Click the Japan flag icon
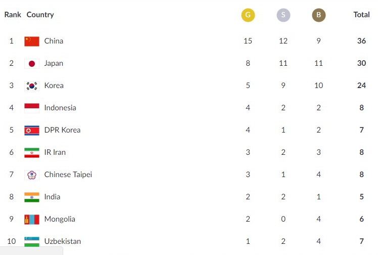The width and height of the screenshot is (378, 255). coord(32,64)
